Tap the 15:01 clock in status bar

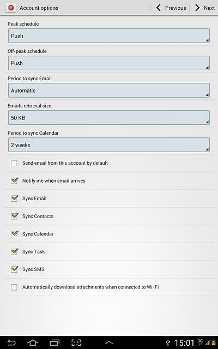click(x=184, y=342)
